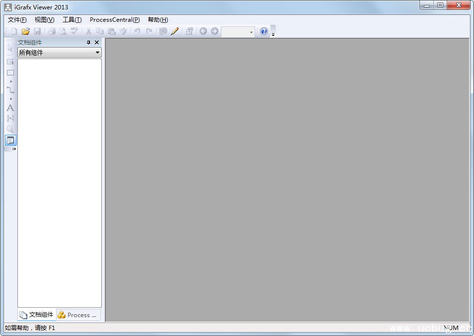Click the list-with-arrow tool in left toolbox
474x336 pixels.
[x=10, y=62]
